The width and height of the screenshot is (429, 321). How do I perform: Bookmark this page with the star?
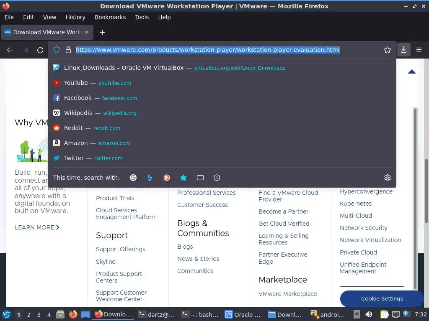coord(388,50)
